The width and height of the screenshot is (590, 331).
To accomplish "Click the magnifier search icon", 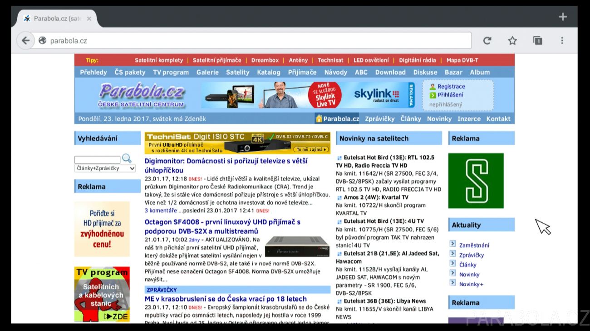I will tap(127, 158).
